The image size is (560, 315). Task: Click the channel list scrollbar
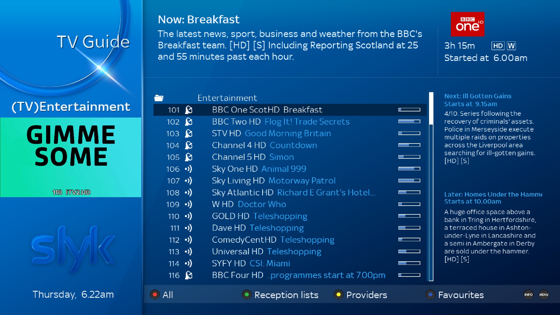431,187
